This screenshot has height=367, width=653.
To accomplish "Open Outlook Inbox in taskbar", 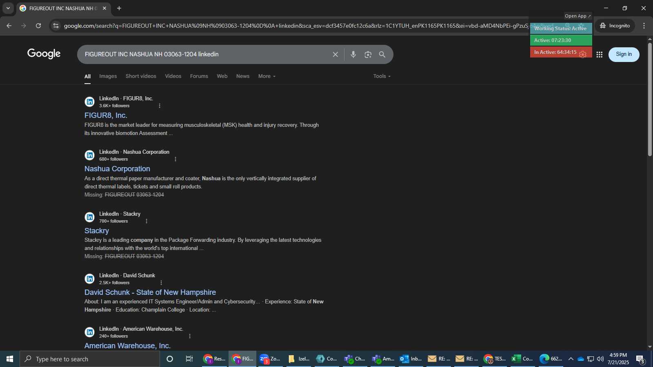I will click(x=411, y=359).
